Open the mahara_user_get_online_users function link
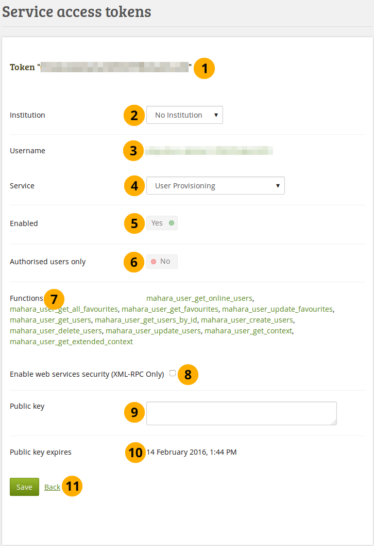Viewport: 374px width, 546px height. coord(199,298)
